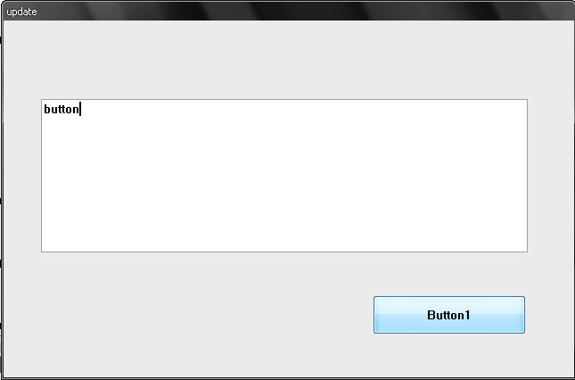Viewport: 575px width, 380px height.
Task: Click the "1" in the Button1 label
Action: coord(467,315)
